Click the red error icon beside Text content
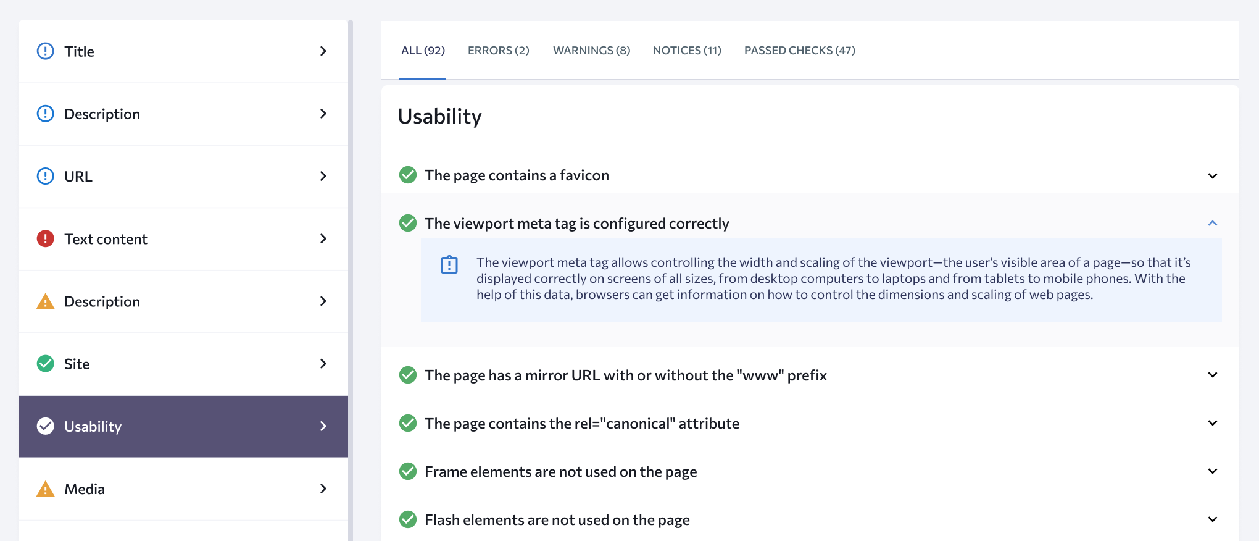 [x=46, y=238]
